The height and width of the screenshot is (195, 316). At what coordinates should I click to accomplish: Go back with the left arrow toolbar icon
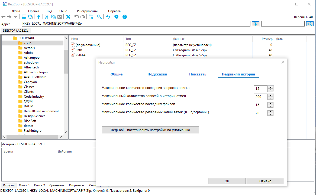coord(4,17)
